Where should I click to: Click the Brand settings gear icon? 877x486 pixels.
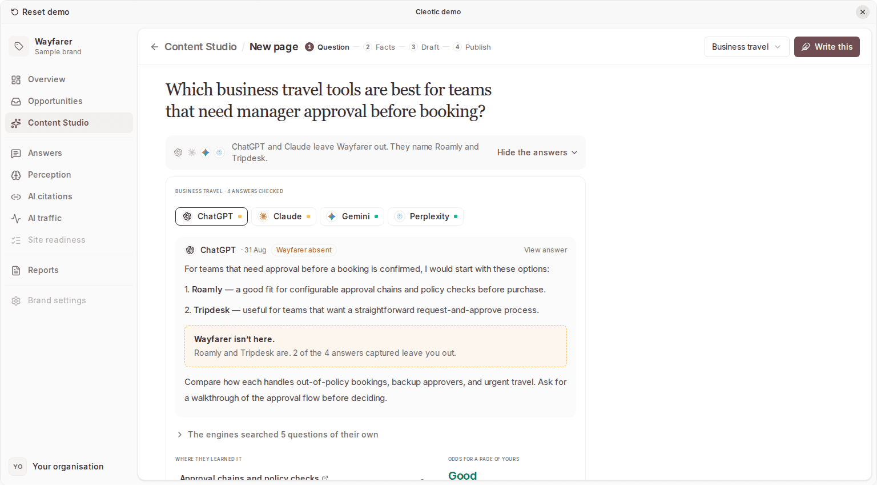click(16, 301)
